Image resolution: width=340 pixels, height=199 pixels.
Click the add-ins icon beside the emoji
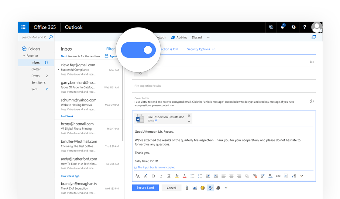pos(218,188)
